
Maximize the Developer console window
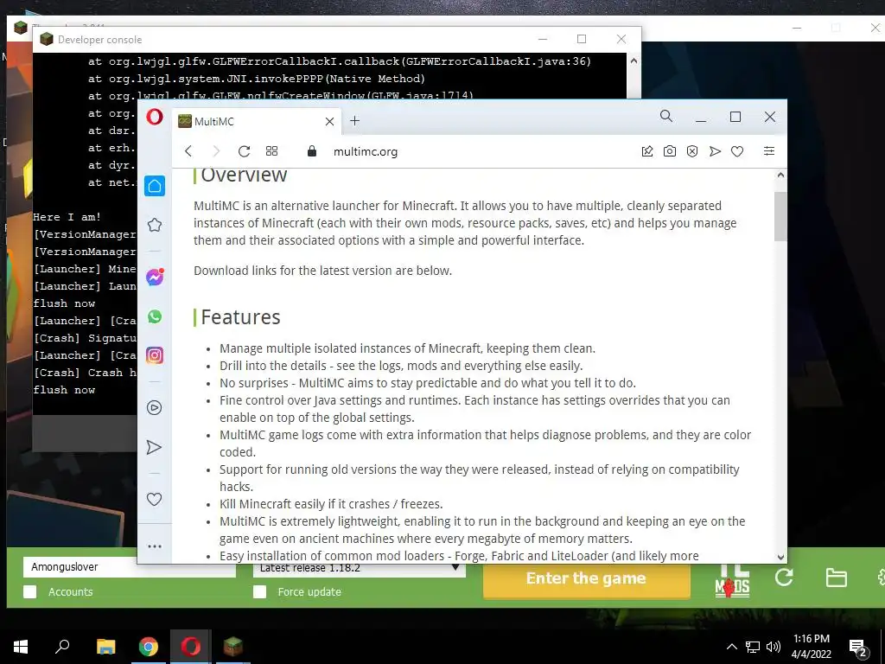click(x=582, y=39)
